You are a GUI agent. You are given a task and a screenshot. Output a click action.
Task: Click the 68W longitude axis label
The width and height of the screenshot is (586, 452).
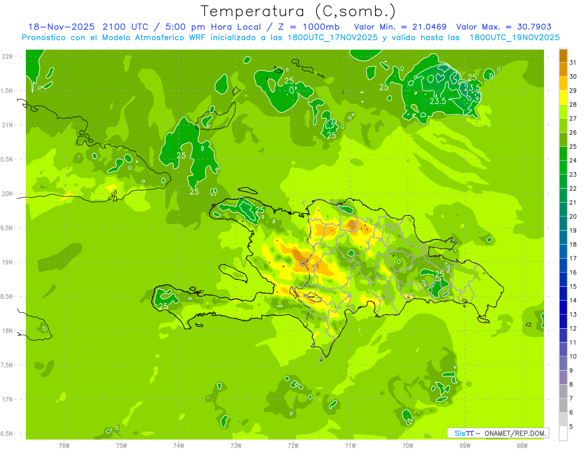(522, 446)
